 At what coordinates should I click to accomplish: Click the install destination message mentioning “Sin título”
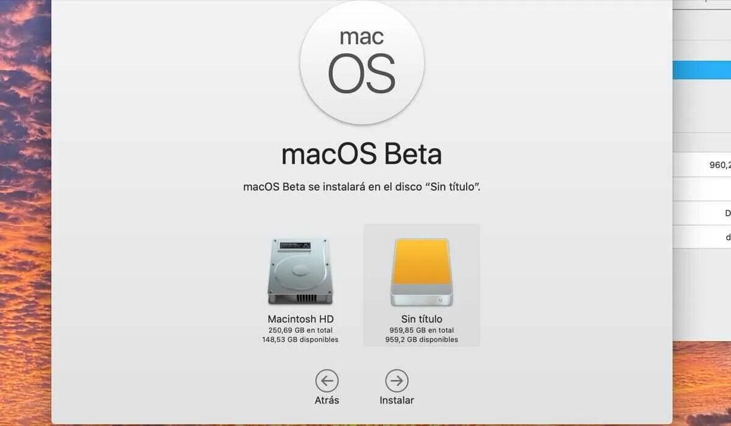coord(362,186)
